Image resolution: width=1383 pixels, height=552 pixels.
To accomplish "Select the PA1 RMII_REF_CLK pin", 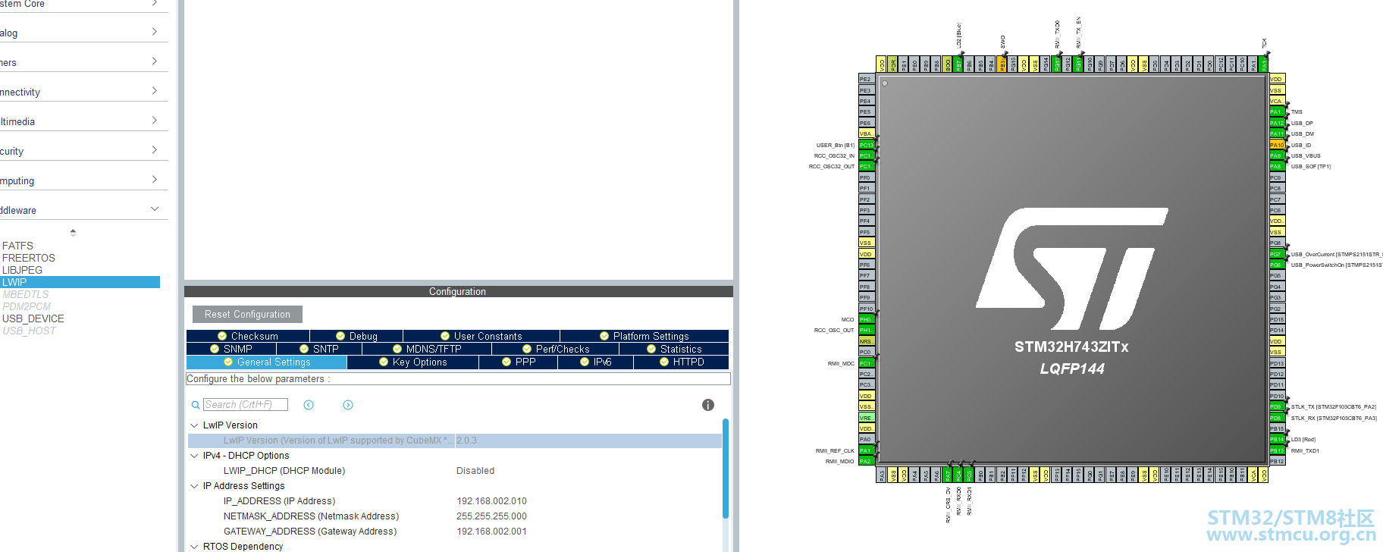I will click(867, 450).
